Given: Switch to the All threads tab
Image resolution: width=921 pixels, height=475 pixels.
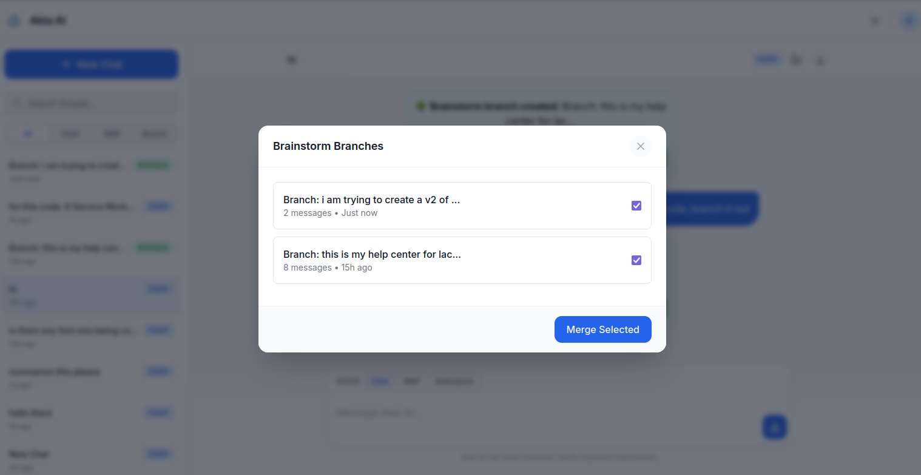Looking at the screenshot, I should pyautogui.click(x=27, y=133).
